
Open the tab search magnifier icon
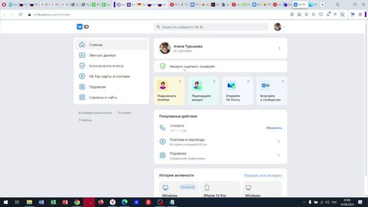point(338,5)
